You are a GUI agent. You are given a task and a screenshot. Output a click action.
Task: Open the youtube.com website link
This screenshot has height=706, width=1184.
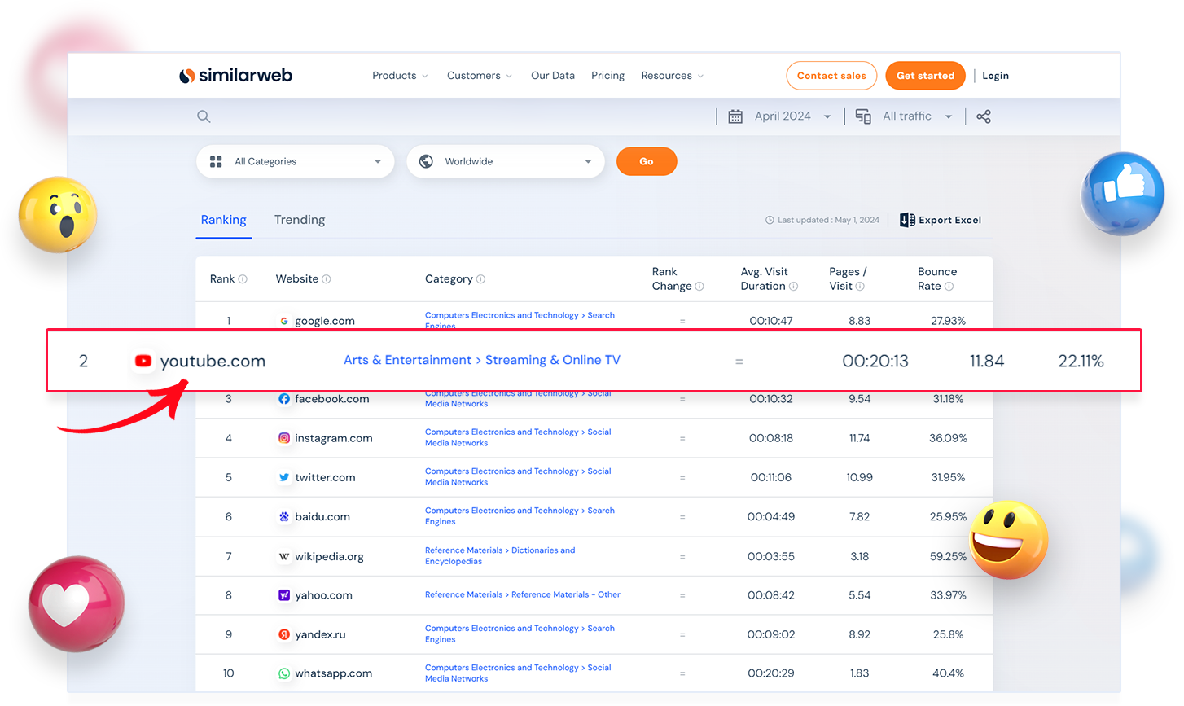pos(213,361)
